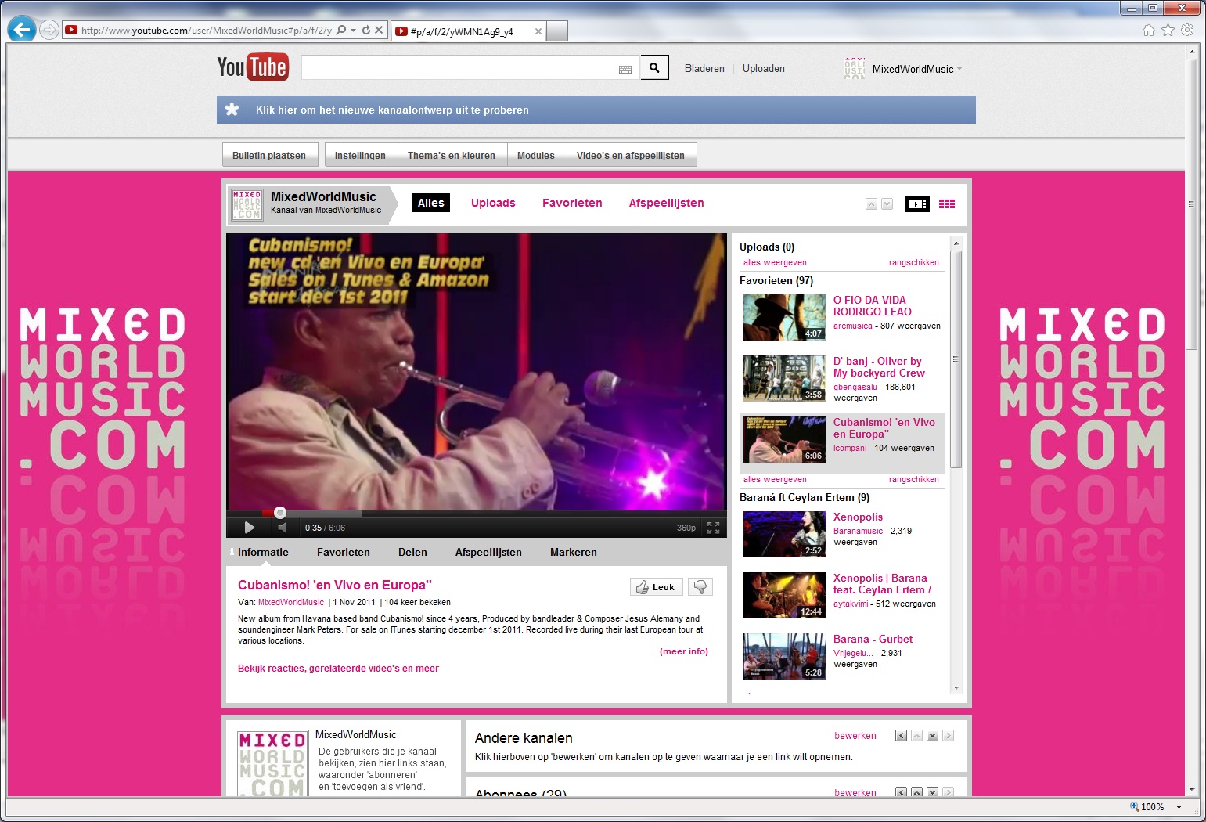Select the Afspeellijsten channel tab

pyautogui.click(x=666, y=203)
